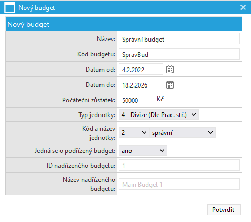Open the Typ jednotky dropdown
This screenshot has width=251, height=222.
point(159,115)
